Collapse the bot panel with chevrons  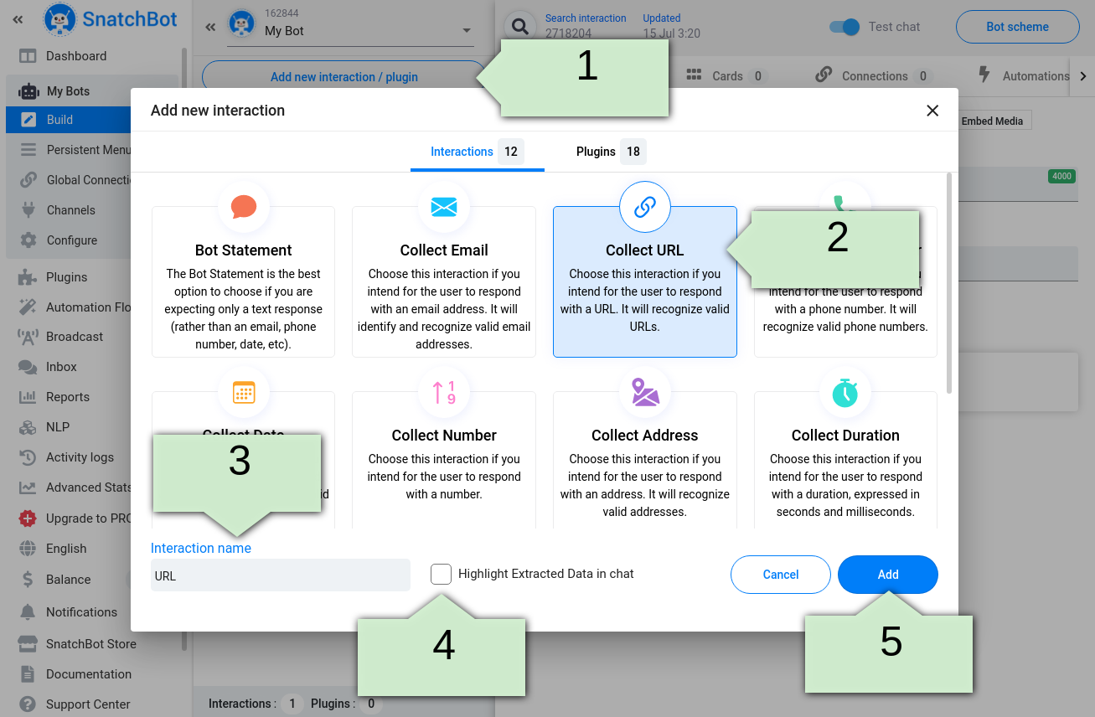[210, 27]
